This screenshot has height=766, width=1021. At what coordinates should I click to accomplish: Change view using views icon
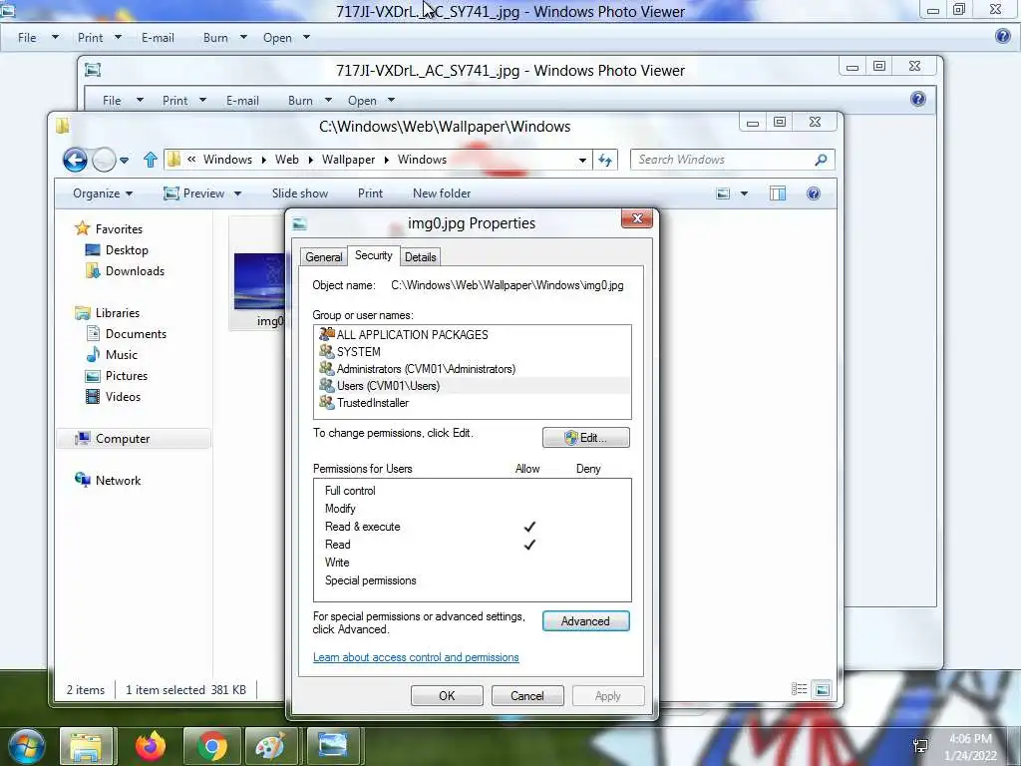click(723, 193)
